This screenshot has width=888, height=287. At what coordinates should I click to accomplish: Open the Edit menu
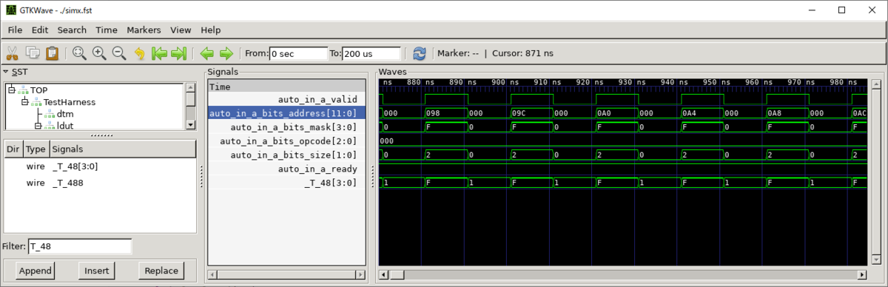(39, 30)
